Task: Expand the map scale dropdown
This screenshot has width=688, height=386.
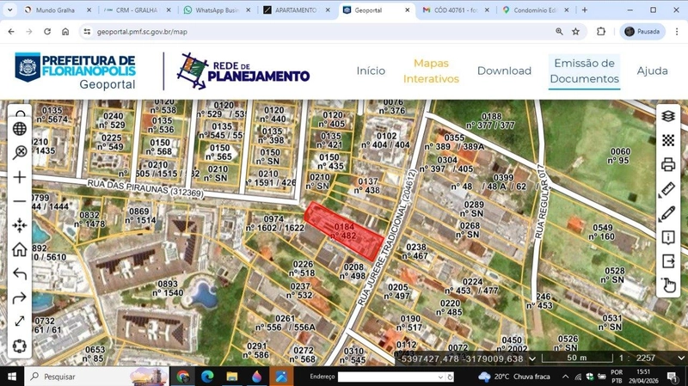Action: (x=681, y=358)
